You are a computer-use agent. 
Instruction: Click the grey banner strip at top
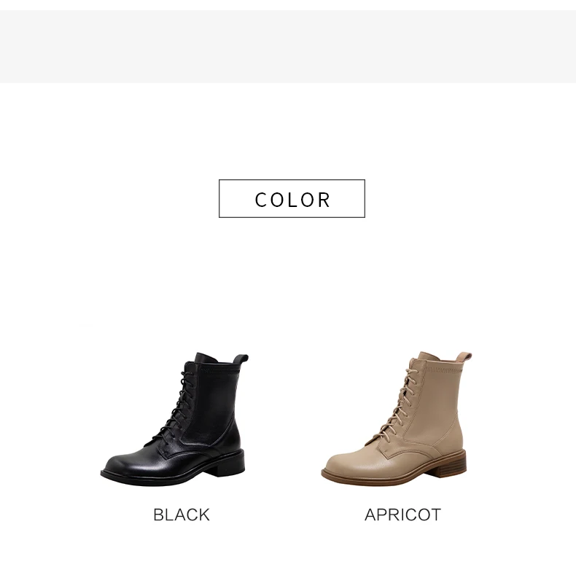tap(288, 47)
